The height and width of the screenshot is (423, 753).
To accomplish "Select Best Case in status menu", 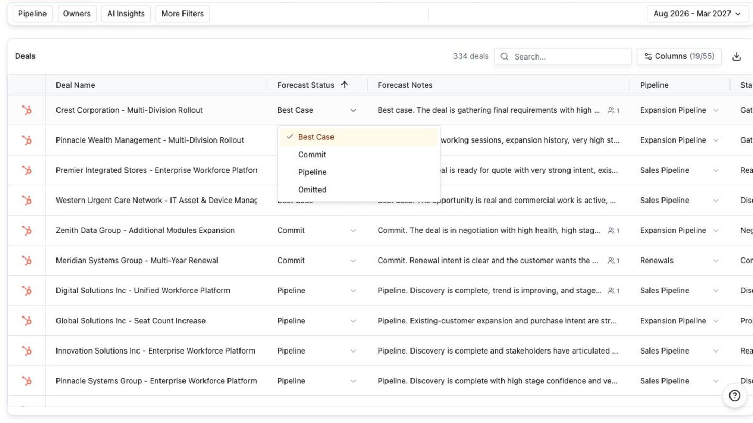I will pyautogui.click(x=359, y=137).
